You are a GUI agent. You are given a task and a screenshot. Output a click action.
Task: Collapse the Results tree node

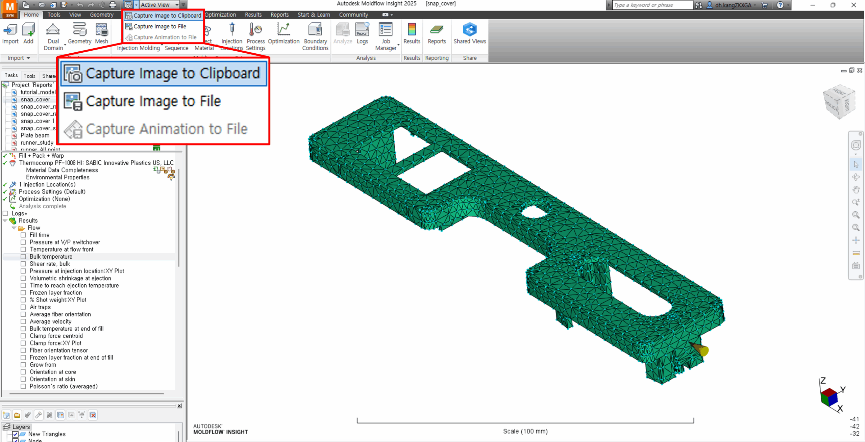pyautogui.click(x=5, y=220)
